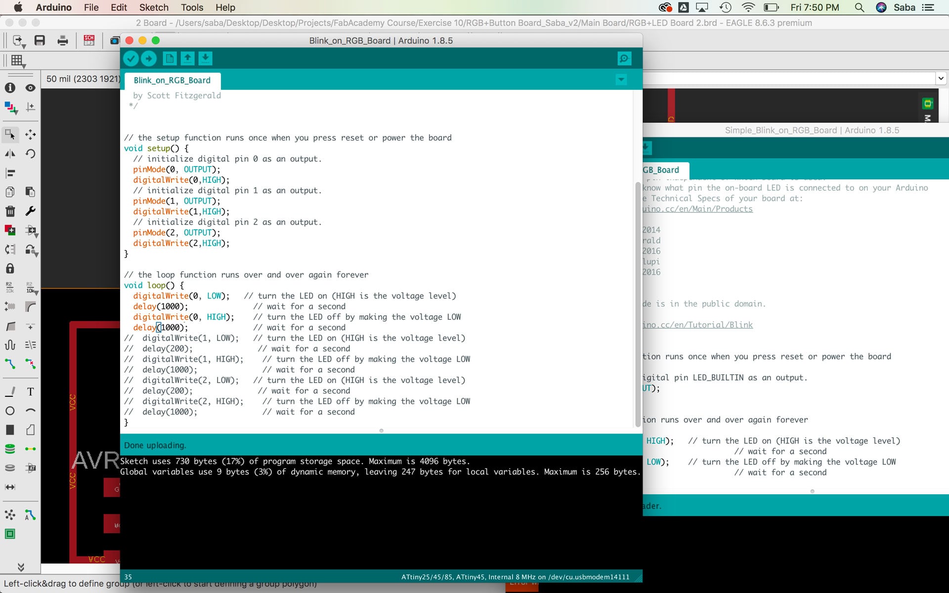
Task: Select EAGLE's Meander tool
Action: point(10,345)
